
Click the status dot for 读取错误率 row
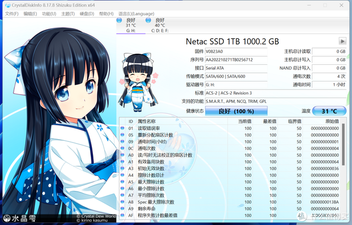(x=122, y=128)
